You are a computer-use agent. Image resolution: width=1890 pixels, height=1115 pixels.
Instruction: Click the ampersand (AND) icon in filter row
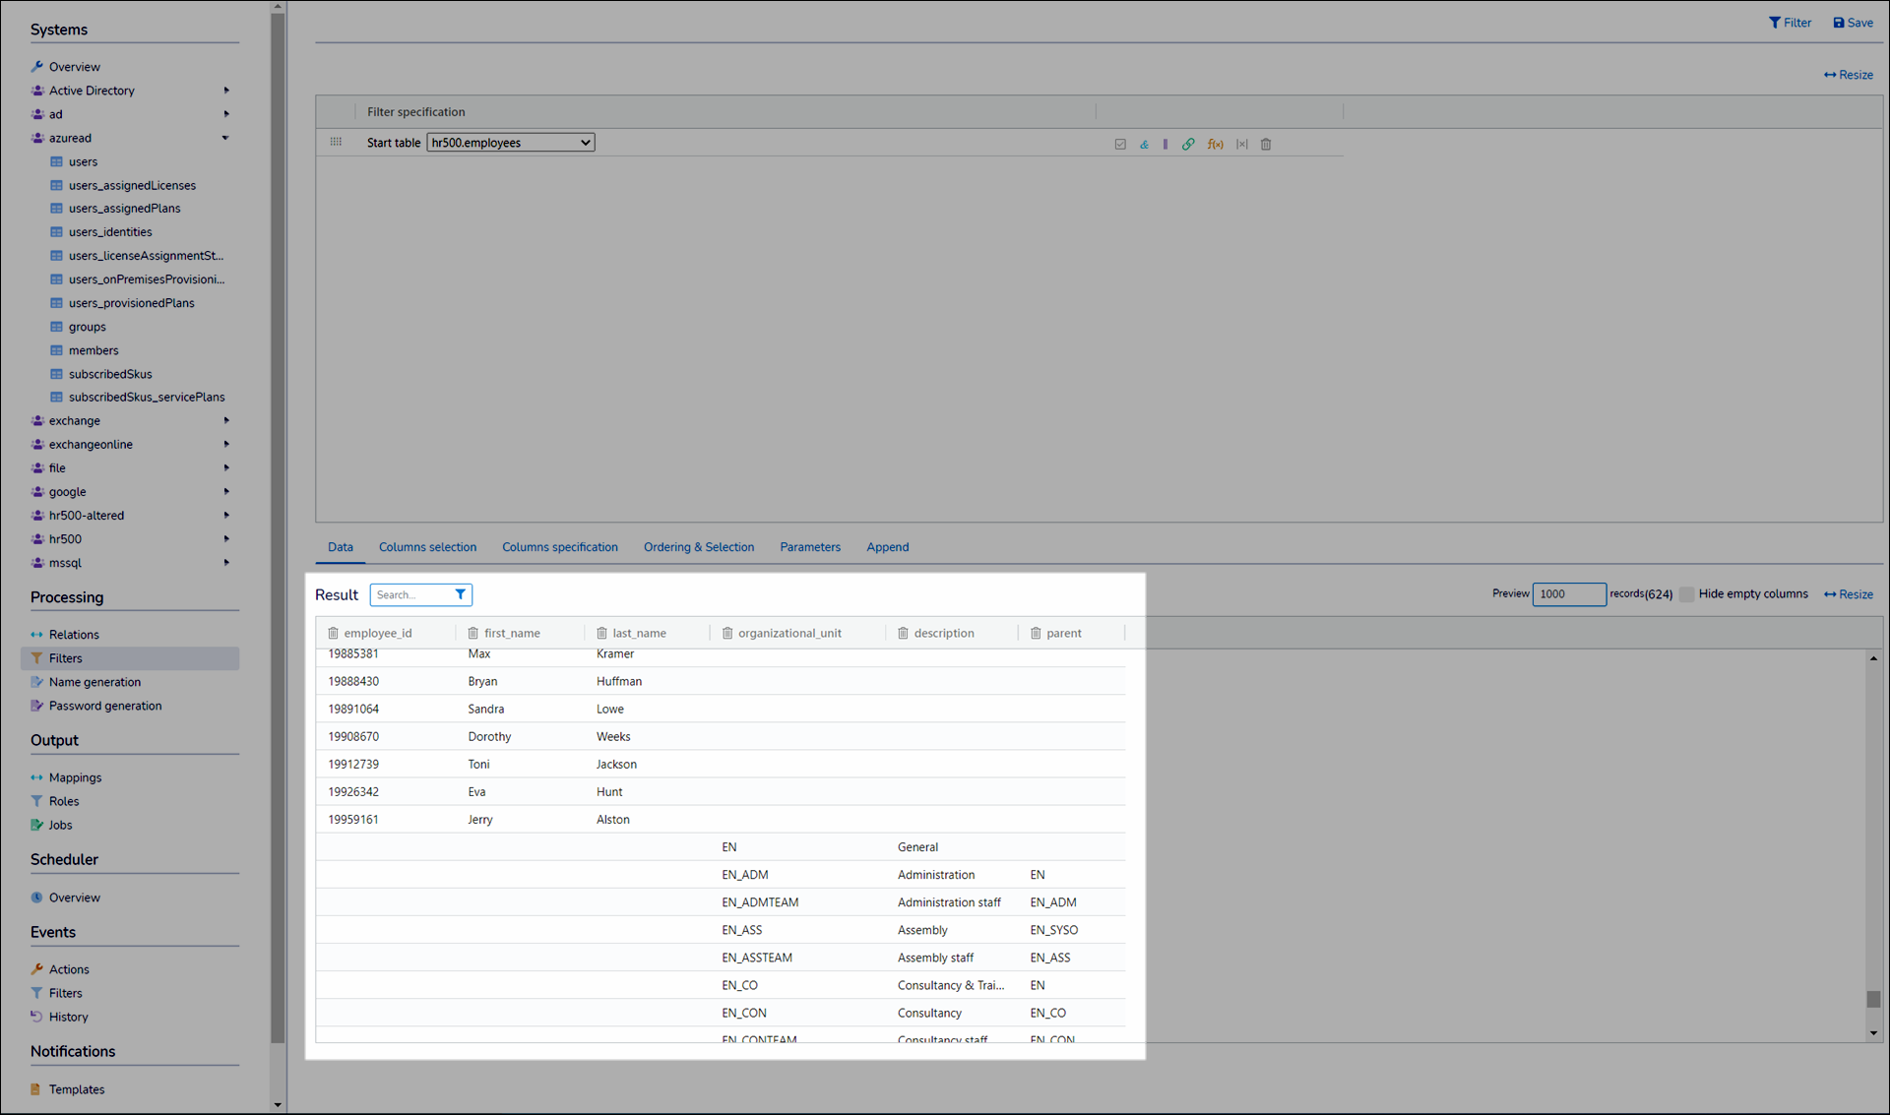pos(1144,145)
